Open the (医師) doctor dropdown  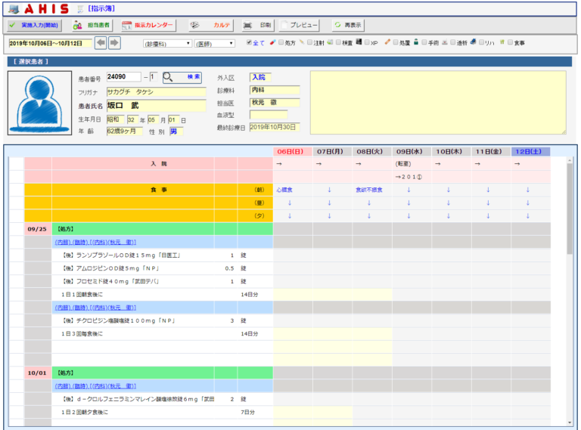coord(214,44)
